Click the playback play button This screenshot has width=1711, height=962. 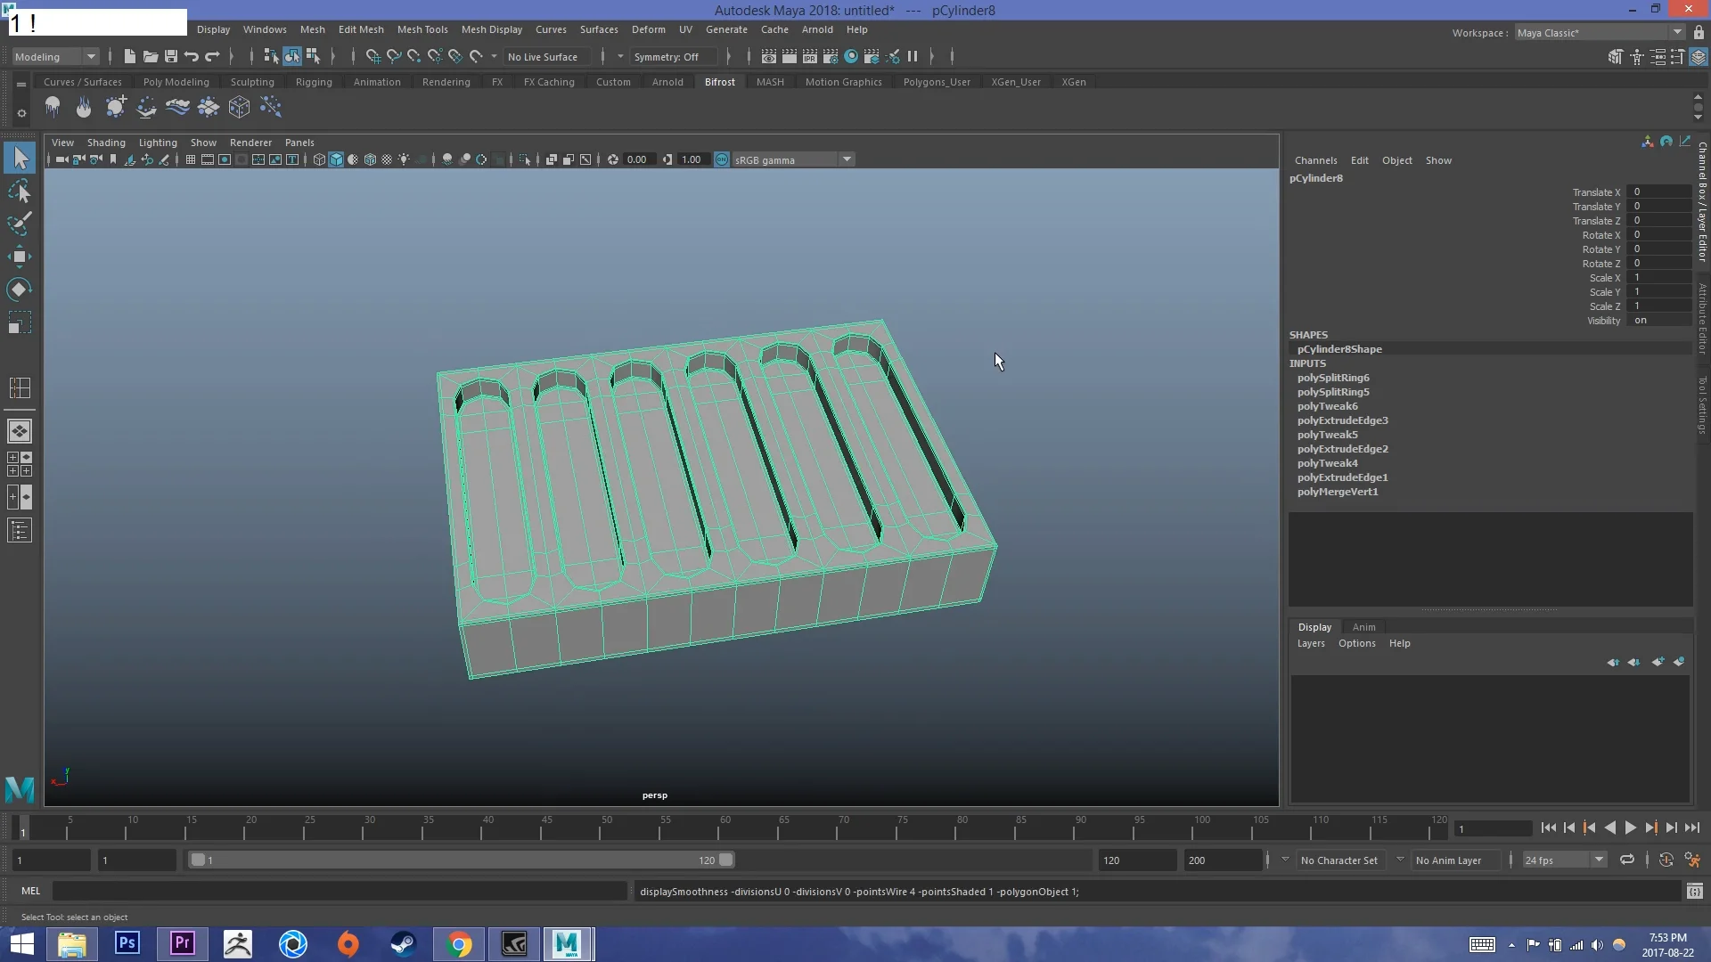pos(1631,827)
